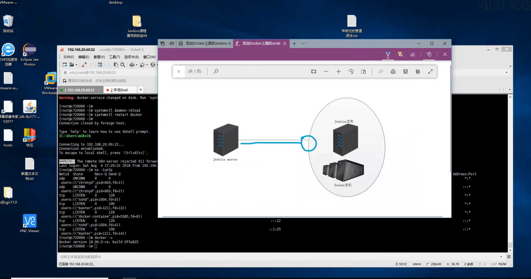Expand the Xshell open-folder dropdown arrow

pos(76,65)
